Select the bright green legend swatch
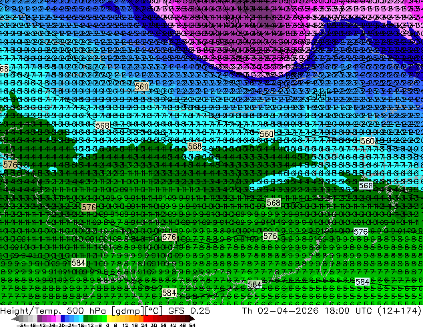423x327 pixels. click(x=104, y=319)
